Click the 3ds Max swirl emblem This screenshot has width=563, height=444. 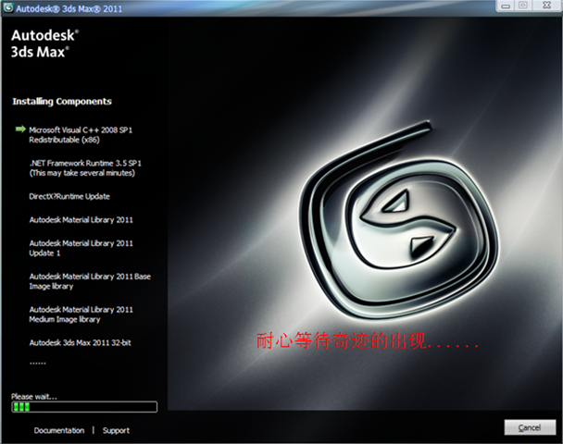398,220
